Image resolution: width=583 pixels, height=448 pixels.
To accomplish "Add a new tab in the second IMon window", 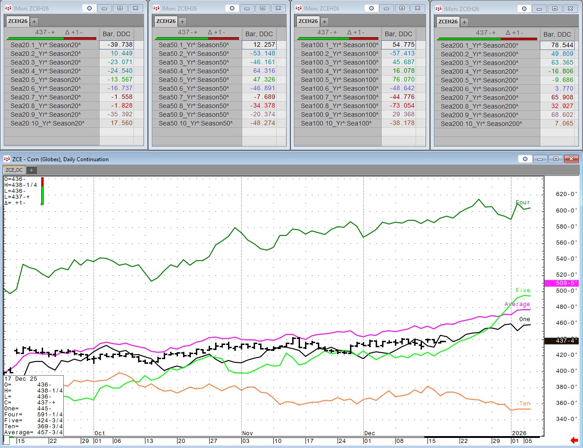I will pyautogui.click(x=182, y=22).
